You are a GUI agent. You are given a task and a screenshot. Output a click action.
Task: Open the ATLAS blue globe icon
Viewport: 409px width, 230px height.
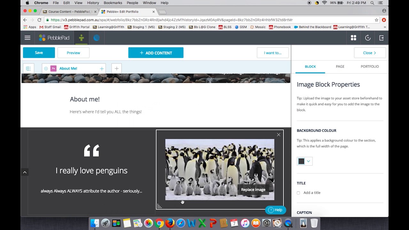point(96,38)
